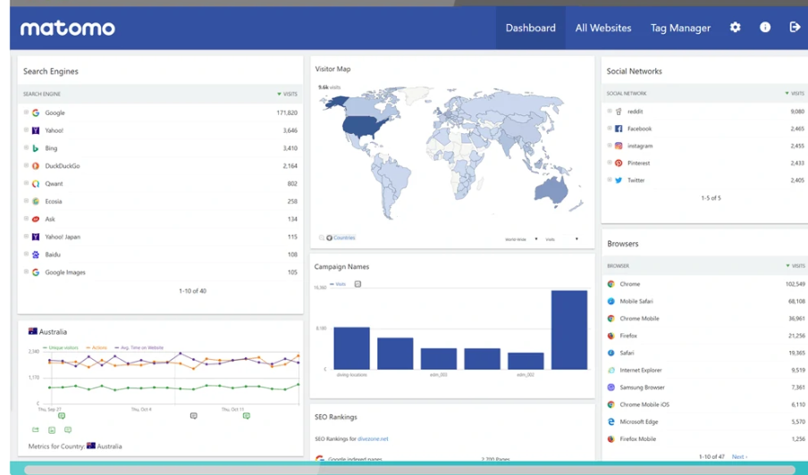Click the diving-locations campaign bar
Image resolution: width=808 pixels, height=475 pixels.
(351, 348)
